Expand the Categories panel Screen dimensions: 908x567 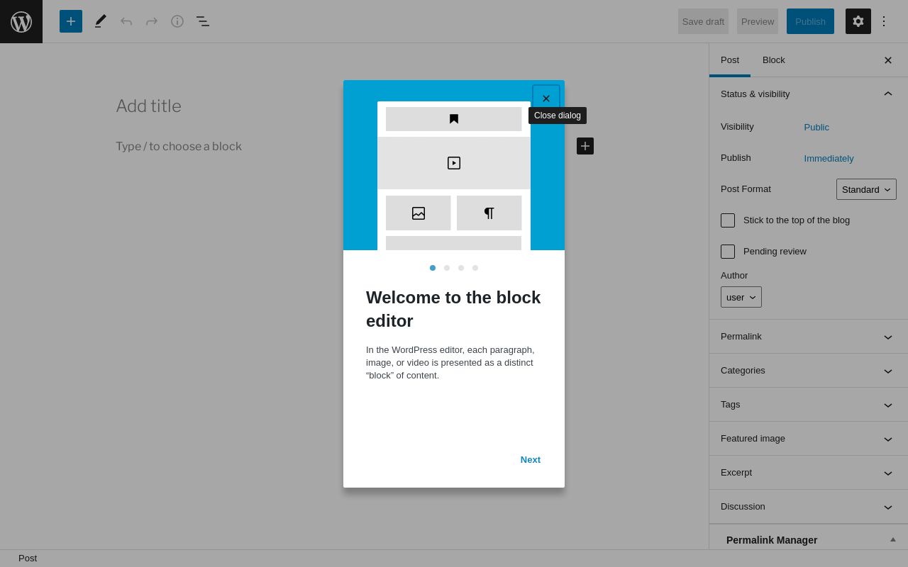click(809, 371)
